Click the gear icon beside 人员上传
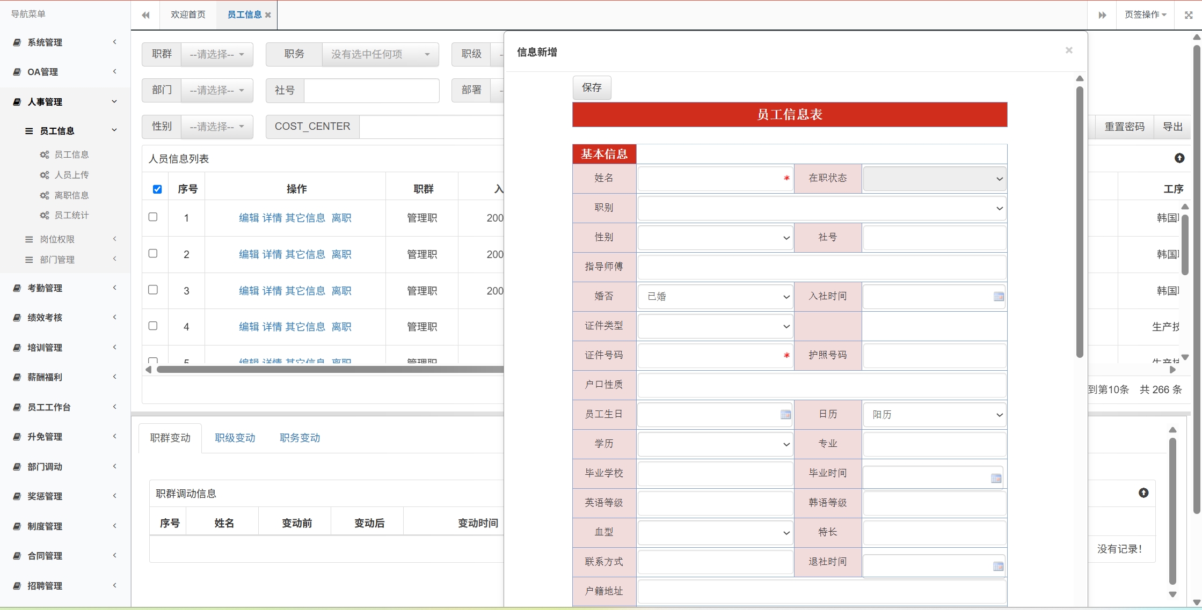The image size is (1202, 610). [x=44, y=174]
